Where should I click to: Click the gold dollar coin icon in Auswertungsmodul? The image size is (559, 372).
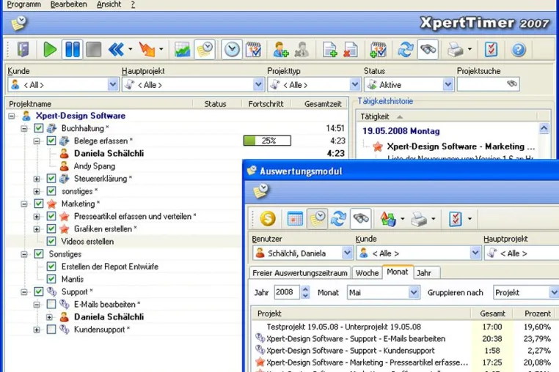point(268,218)
